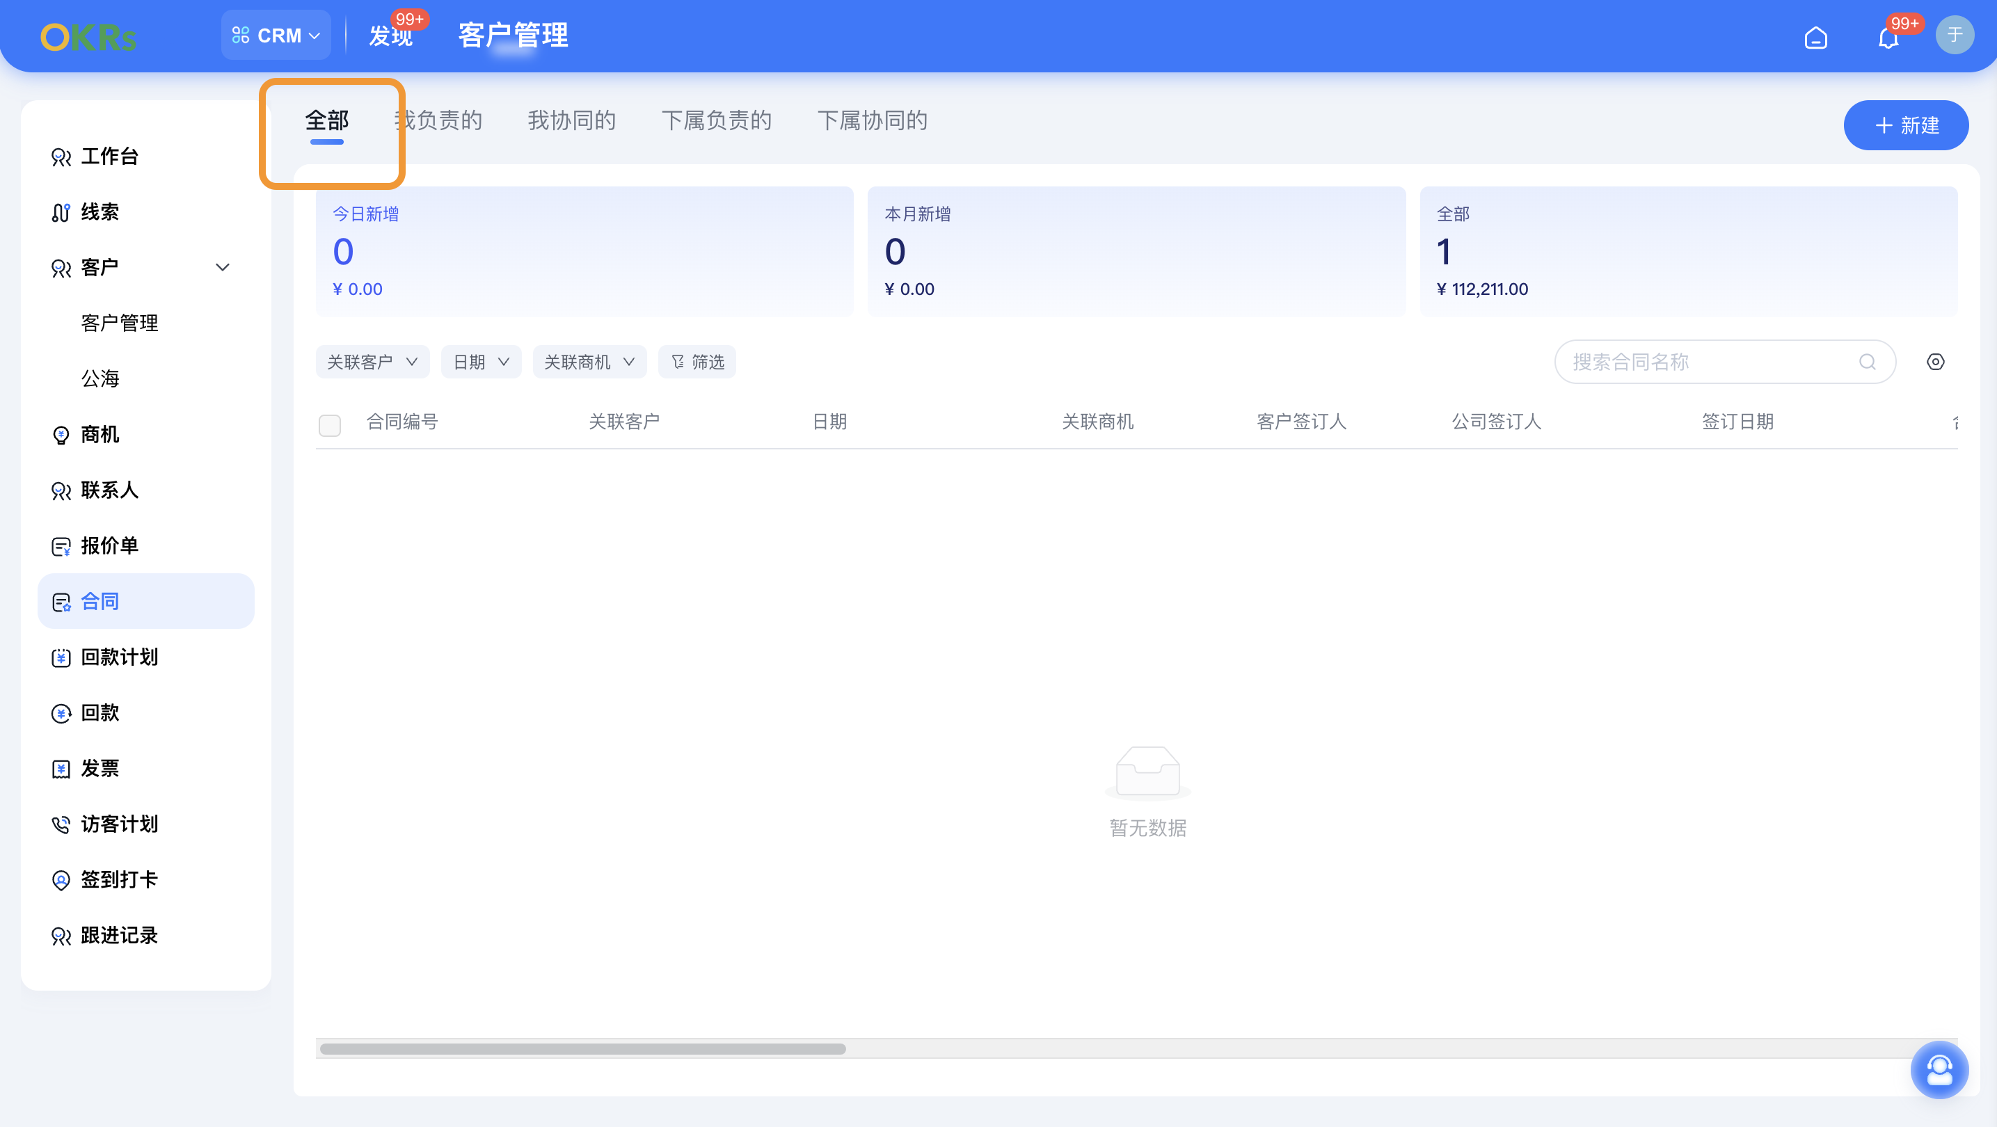Click the 合同编号 column header
The width and height of the screenshot is (1997, 1127).
402,422
